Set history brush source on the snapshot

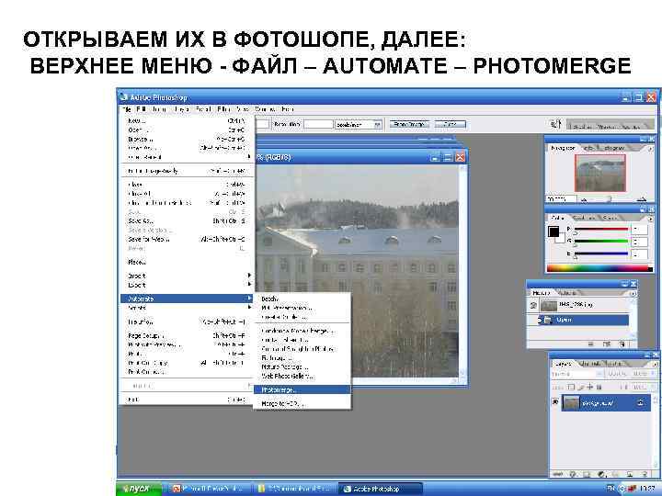click(533, 305)
